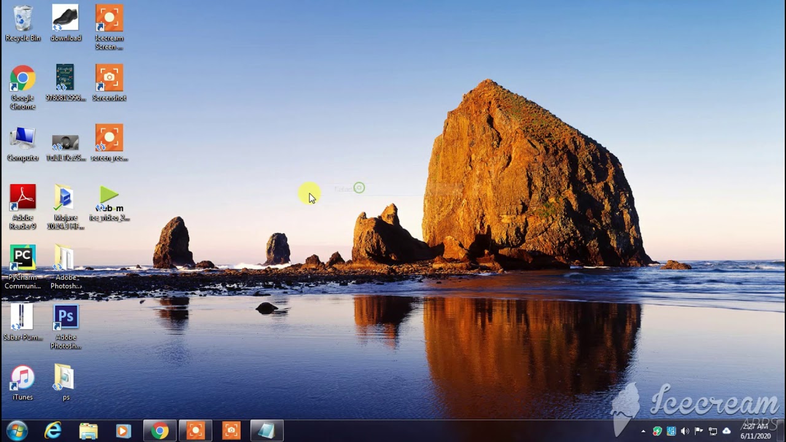Select the Mojave 10.14.3 folder icon

(65, 207)
